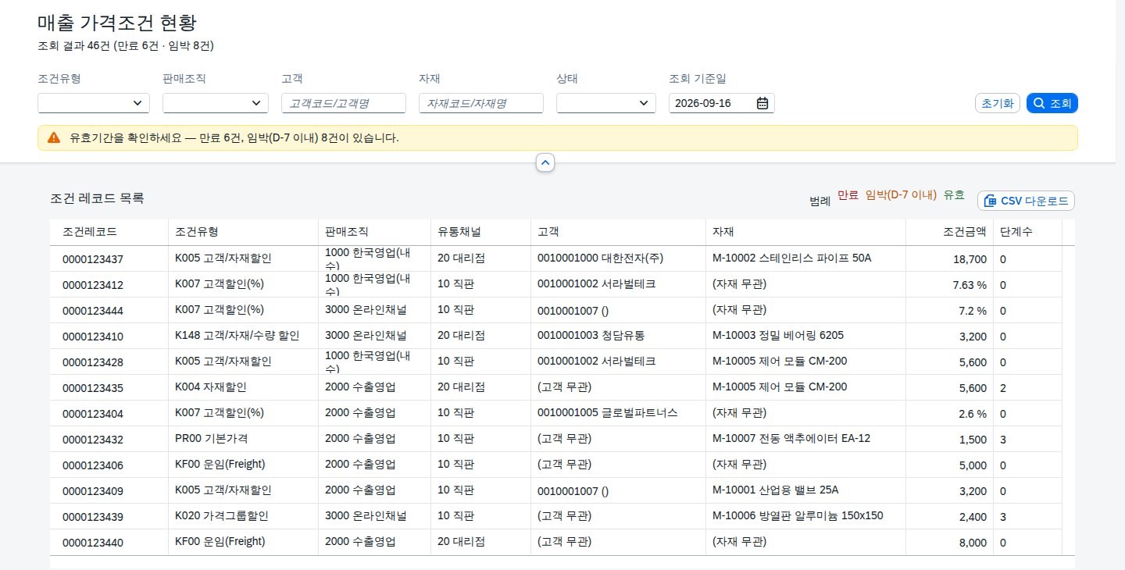Viewport: 1125px width, 570px height.
Task: Focus the 고객코드/고객명 input field
Action: tap(344, 103)
